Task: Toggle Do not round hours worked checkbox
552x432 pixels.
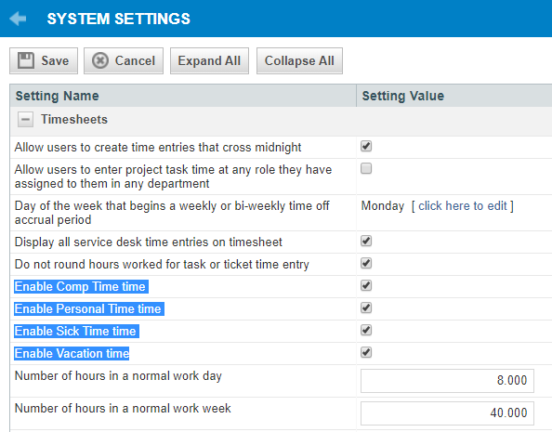Action: [366, 263]
